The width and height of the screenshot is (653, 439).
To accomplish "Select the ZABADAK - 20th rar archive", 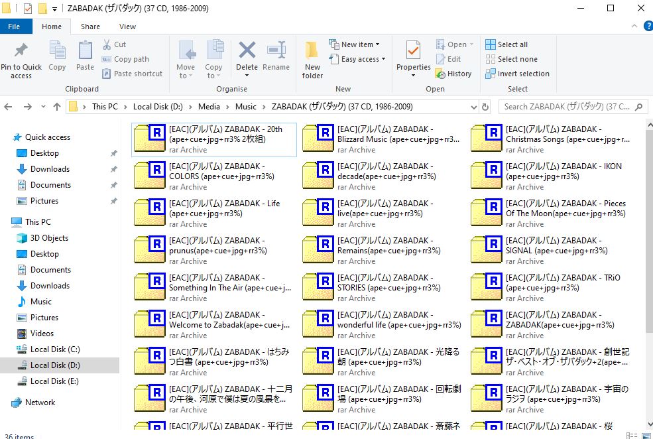I will click(x=214, y=139).
